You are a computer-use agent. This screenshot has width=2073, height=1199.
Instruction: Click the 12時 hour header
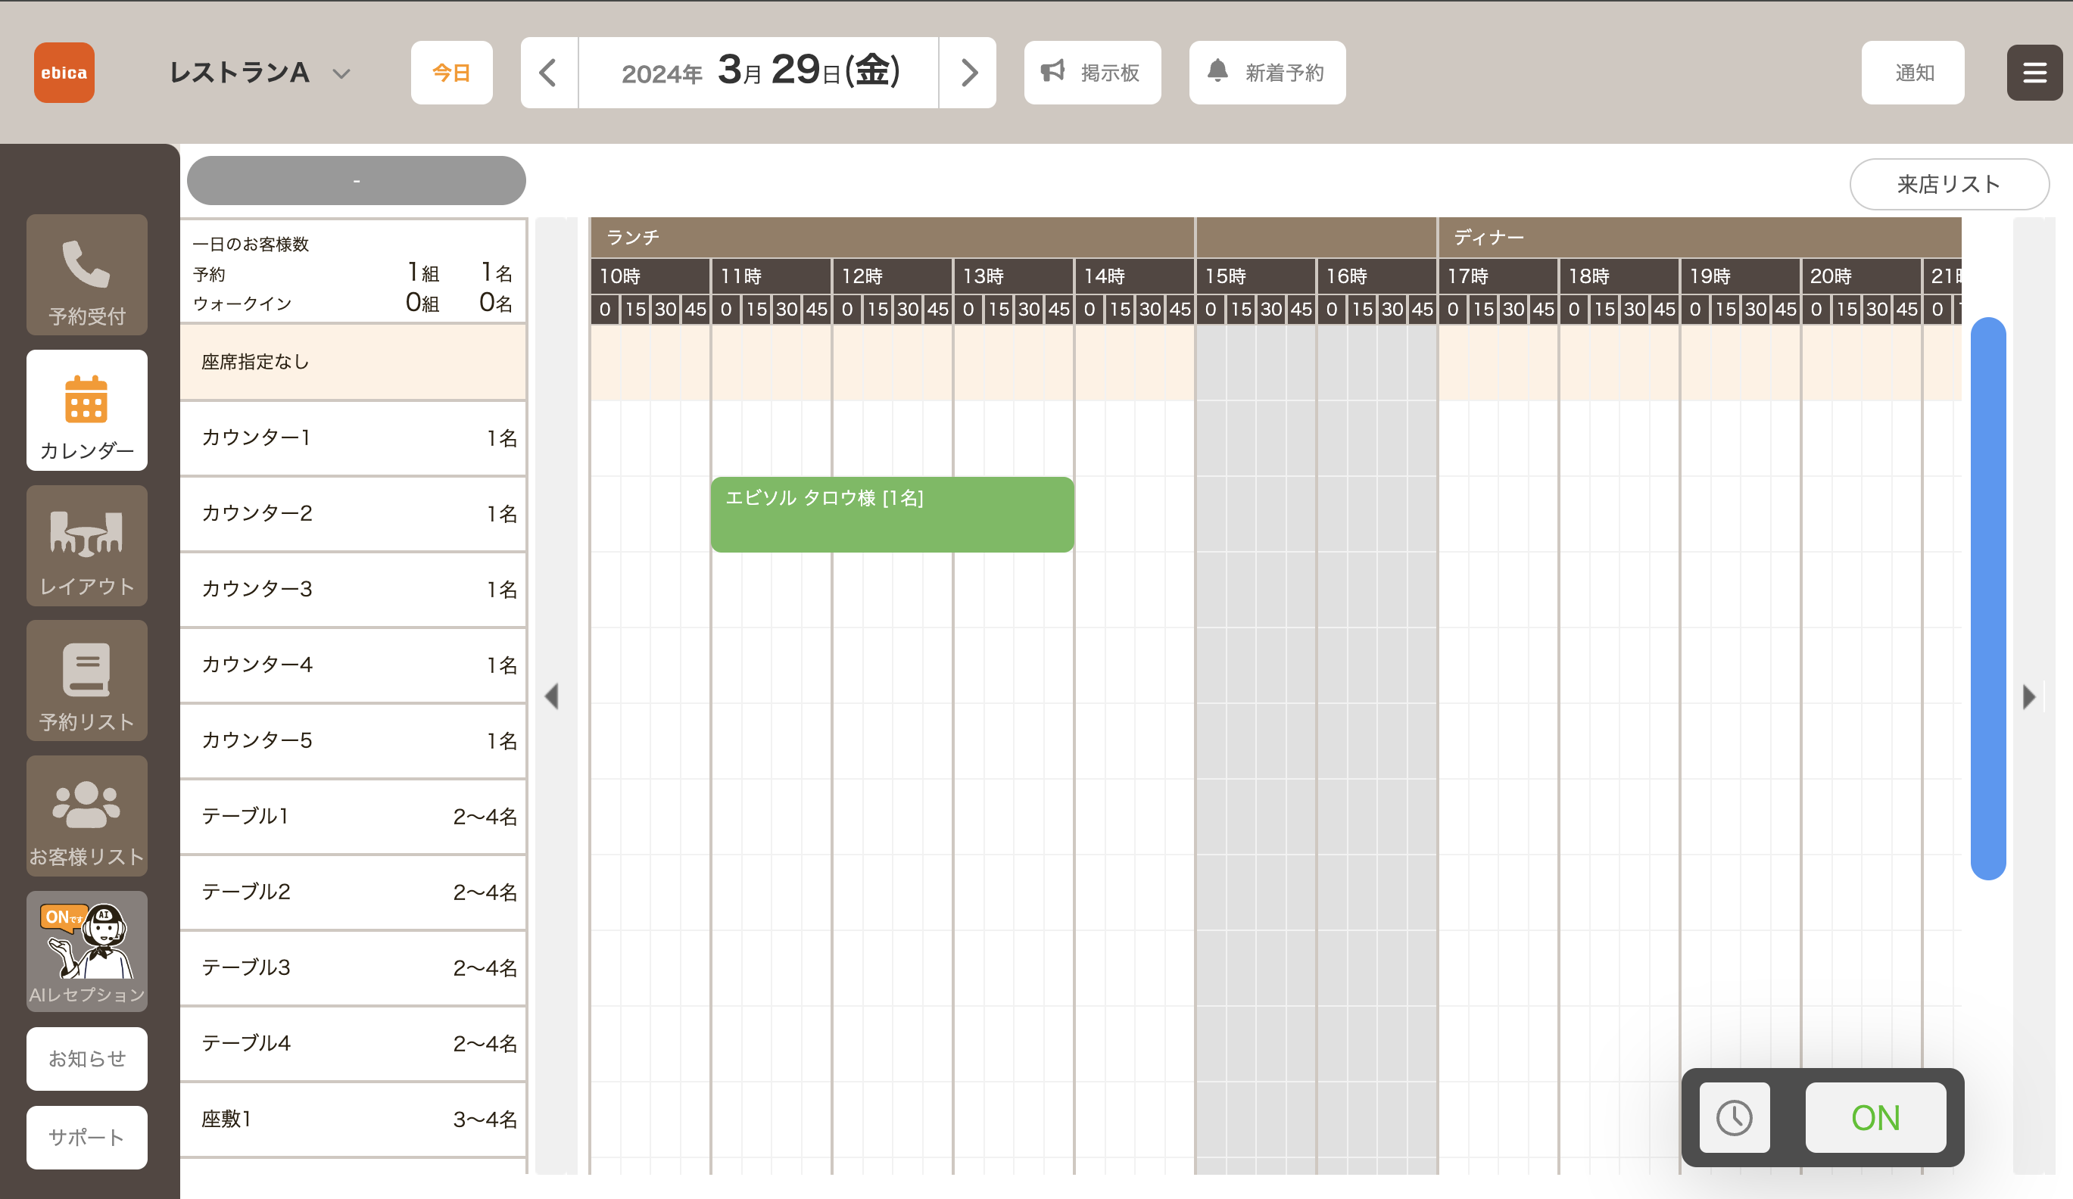pos(892,276)
